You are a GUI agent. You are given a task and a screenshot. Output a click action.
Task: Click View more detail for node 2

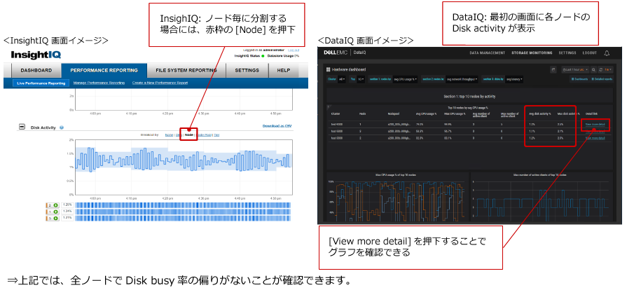(595, 138)
